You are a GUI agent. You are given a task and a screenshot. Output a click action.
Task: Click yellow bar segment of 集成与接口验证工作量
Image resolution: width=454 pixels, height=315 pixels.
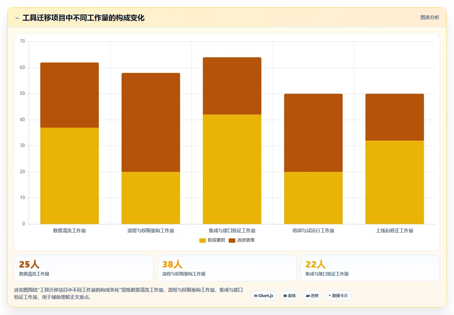pos(232,169)
